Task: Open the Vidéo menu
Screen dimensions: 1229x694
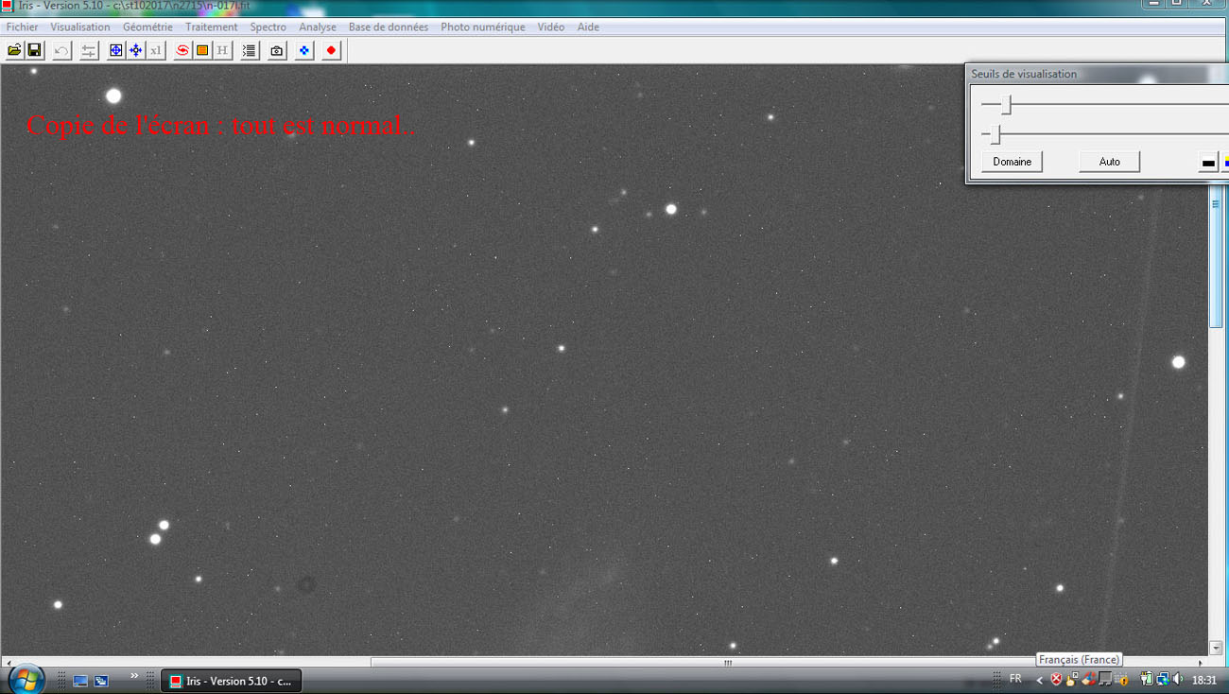Action: coord(551,27)
